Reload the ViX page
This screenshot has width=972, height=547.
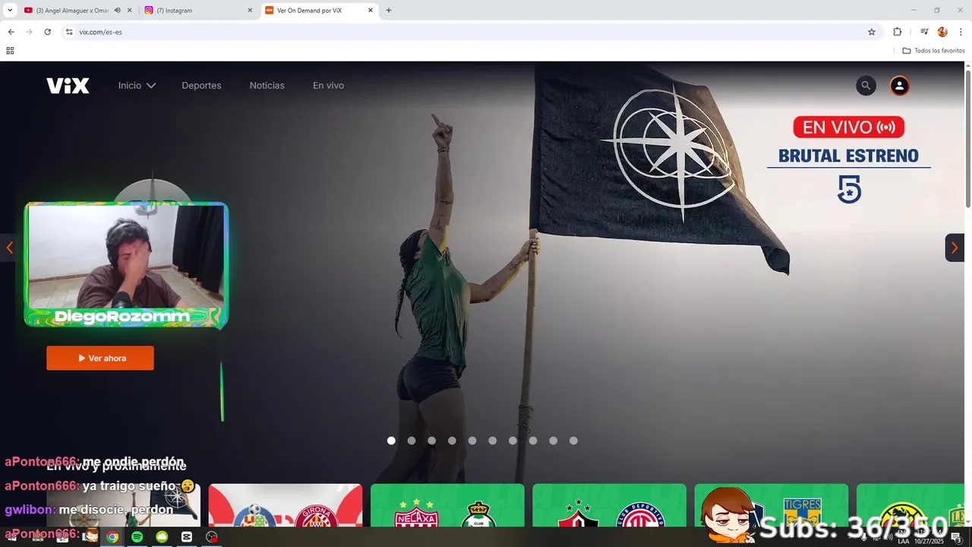(x=47, y=32)
